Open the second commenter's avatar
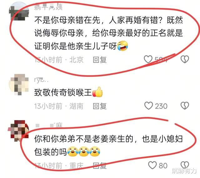Viewport: 200px width, 178px height. pos(19,84)
